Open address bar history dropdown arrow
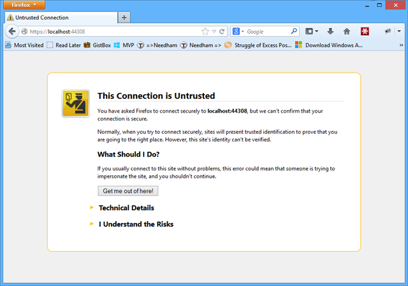This screenshot has height=286, width=408. (214, 31)
